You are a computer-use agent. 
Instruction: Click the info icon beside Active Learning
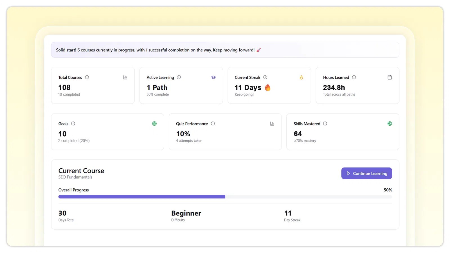click(x=179, y=77)
